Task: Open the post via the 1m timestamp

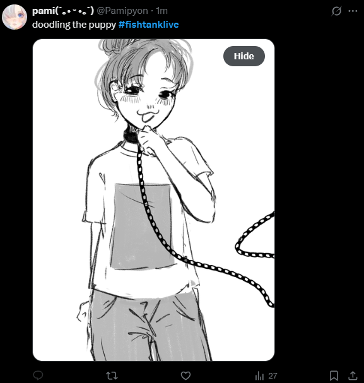Action: (x=161, y=11)
